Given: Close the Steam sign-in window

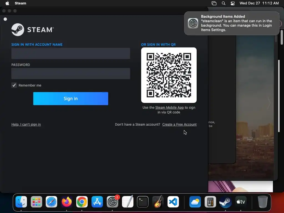Looking at the screenshot, I should [4, 11].
